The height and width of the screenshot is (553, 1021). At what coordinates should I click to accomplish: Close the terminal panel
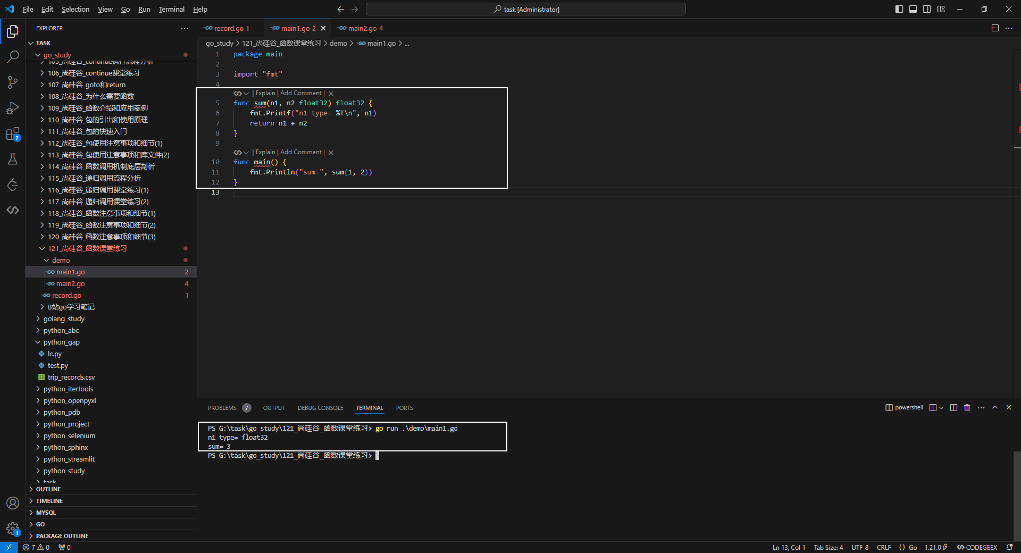click(x=1009, y=408)
